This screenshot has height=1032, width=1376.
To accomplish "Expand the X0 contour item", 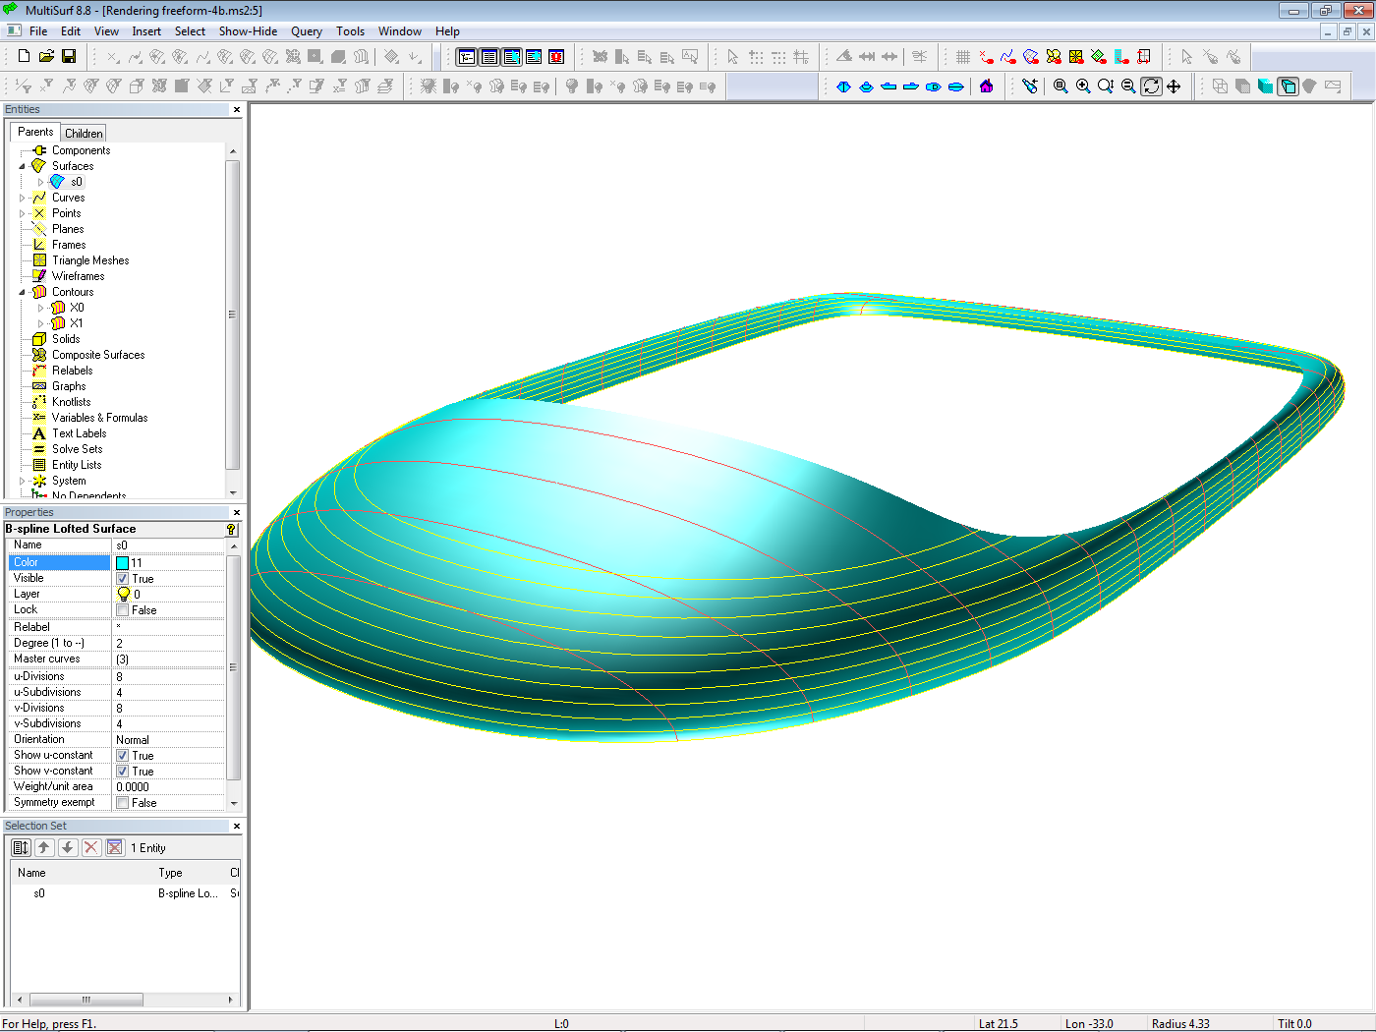I will click(x=40, y=308).
